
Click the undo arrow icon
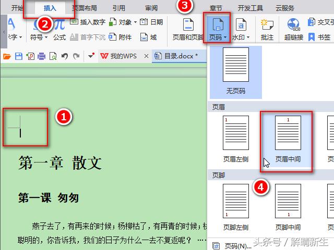click(65, 56)
